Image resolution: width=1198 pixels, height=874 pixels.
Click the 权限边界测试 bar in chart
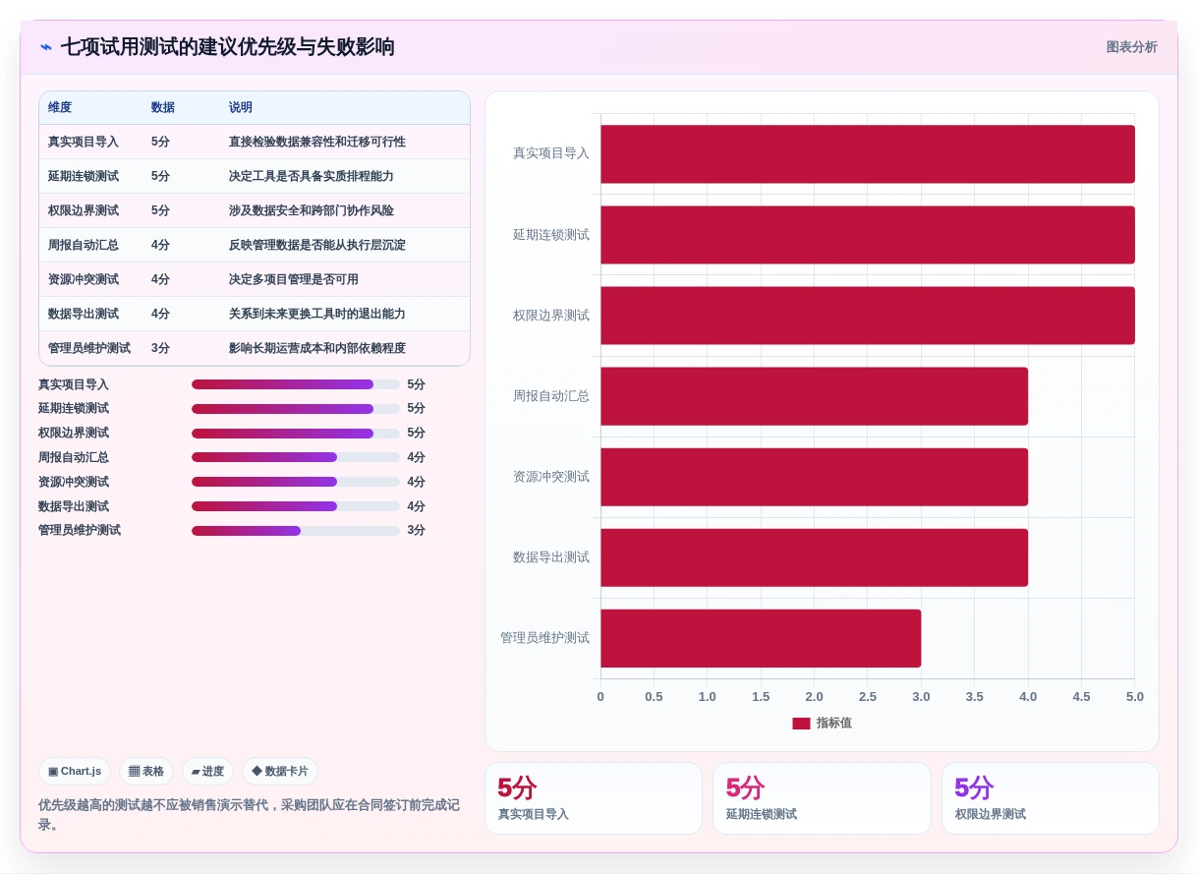pos(868,316)
